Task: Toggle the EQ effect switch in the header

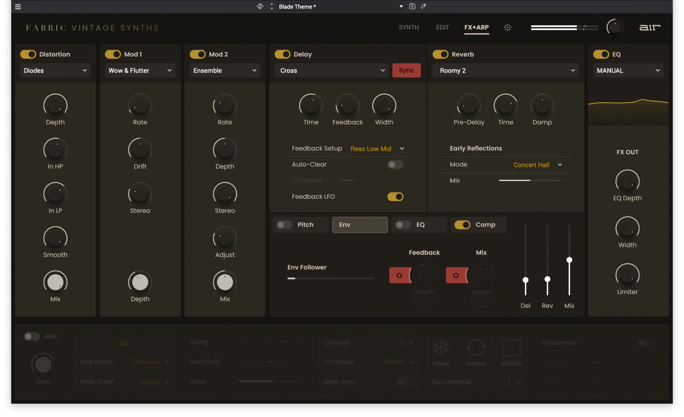Action: point(601,54)
